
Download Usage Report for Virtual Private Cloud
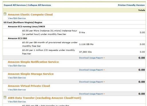[x=92, y=94]
